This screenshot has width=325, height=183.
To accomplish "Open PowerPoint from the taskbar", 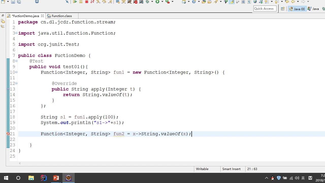I will 56,178.
